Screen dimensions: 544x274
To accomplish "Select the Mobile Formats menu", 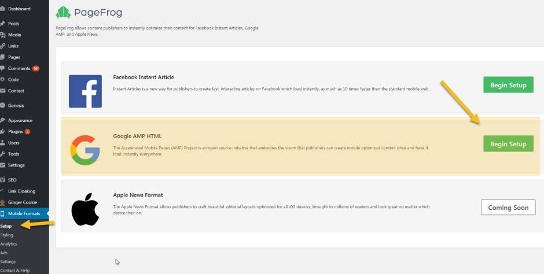I will click(24, 213).
